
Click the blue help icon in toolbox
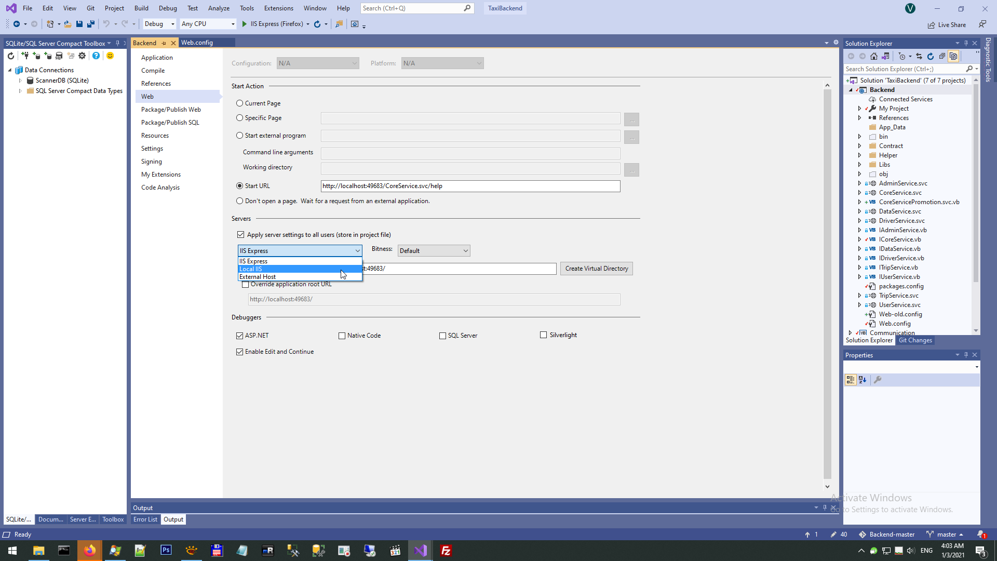(x=96, y=56)
